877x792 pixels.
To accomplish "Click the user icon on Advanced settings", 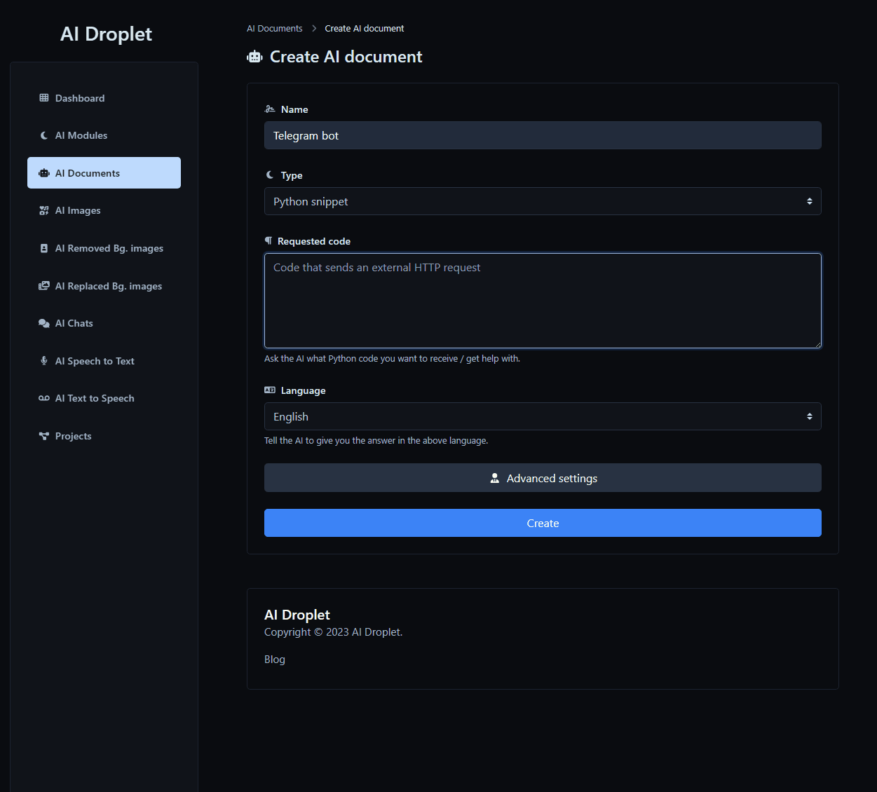I will 494,478.
